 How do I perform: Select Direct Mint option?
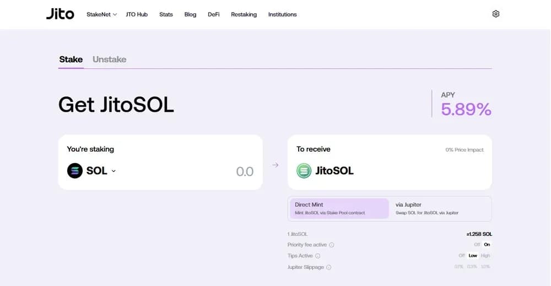pyautogui.click(x=339, y=208)
